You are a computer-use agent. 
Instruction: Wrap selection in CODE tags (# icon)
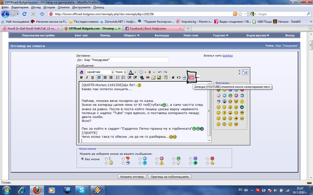(x=173, y=77)
